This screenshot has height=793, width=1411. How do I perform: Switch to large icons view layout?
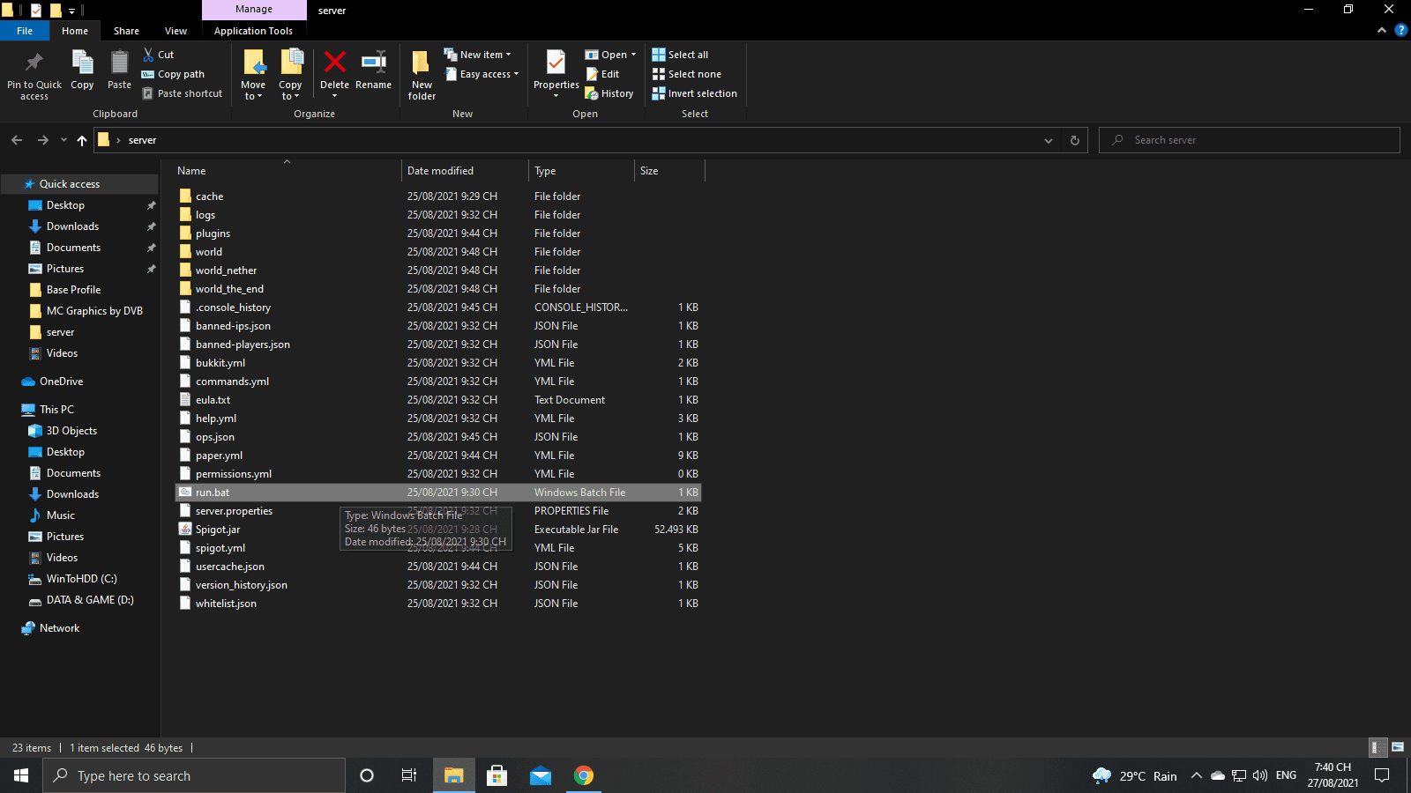click(1397, 747)
